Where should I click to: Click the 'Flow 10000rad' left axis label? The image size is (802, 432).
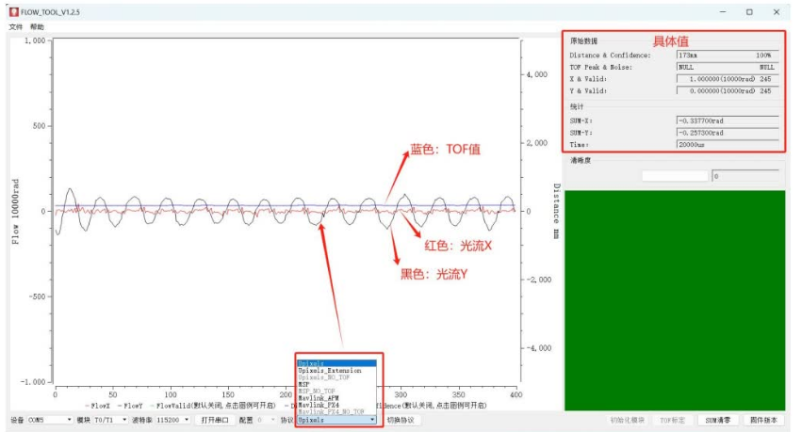(x=15, y=211)
